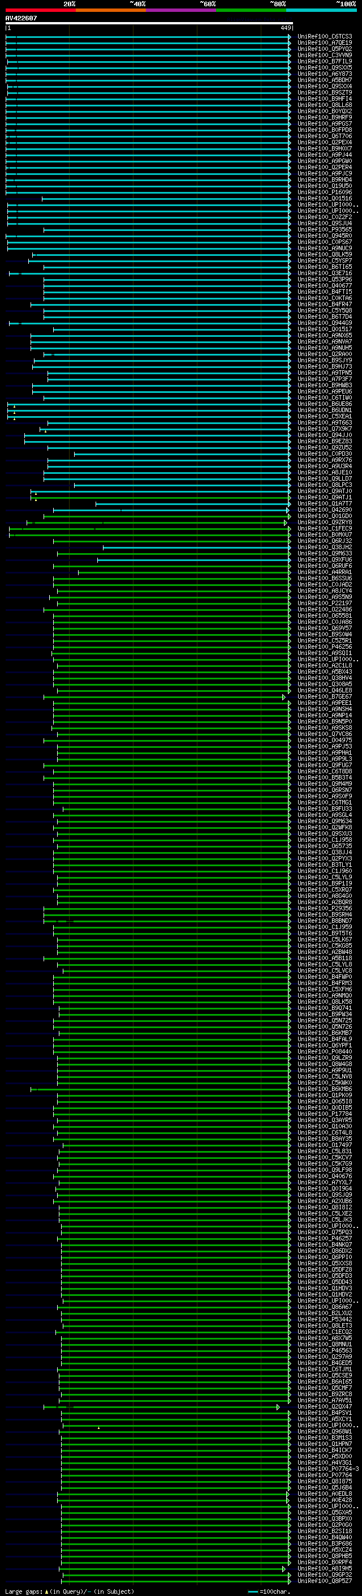The width and height of the screenshot is (362, 1596).
Task: Open hit UniRef100_A6Y873
Action: coord(324,74)
